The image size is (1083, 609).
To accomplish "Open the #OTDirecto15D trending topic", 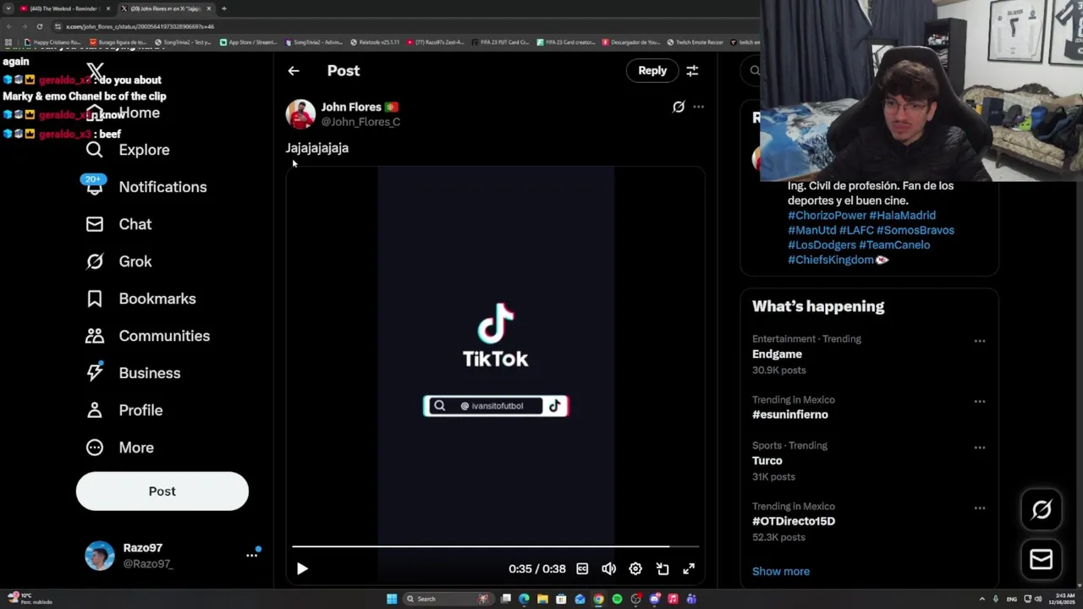I will 794,521.
